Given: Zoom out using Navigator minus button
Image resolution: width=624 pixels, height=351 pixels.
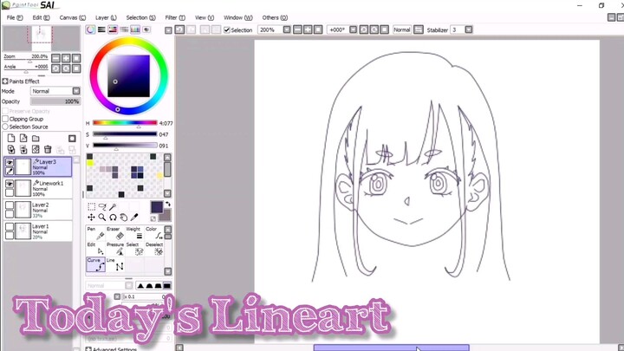Looking at the screenshot, I should [x=55, y=58].
